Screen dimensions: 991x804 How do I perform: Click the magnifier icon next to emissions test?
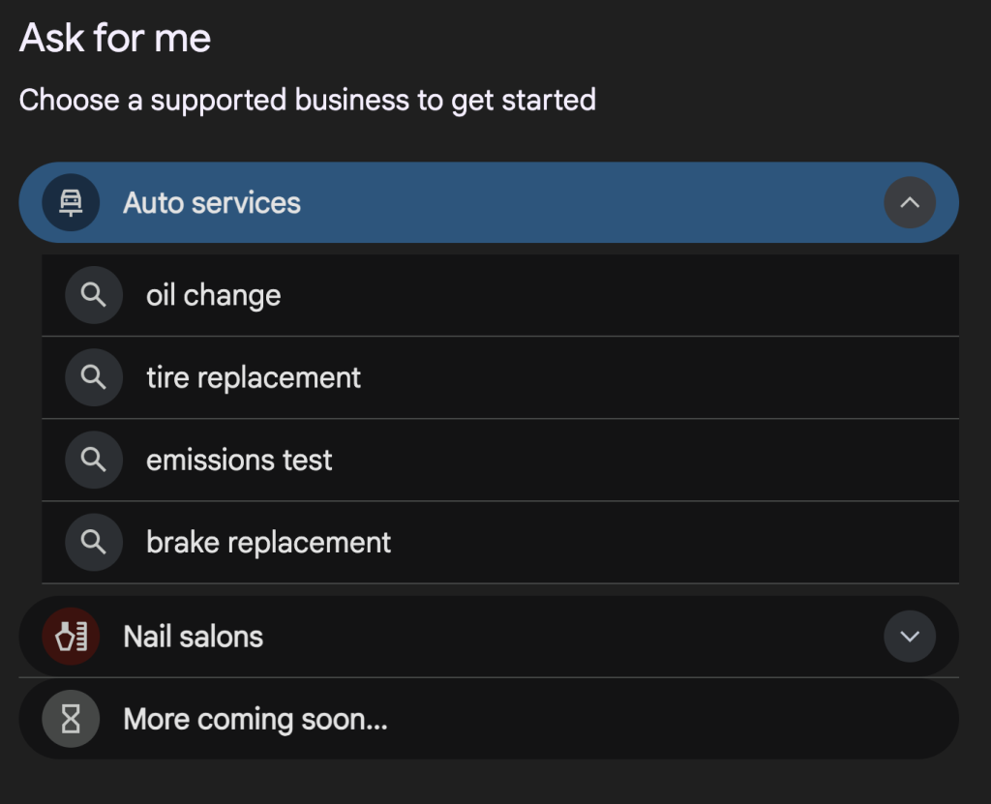(94, 460)
